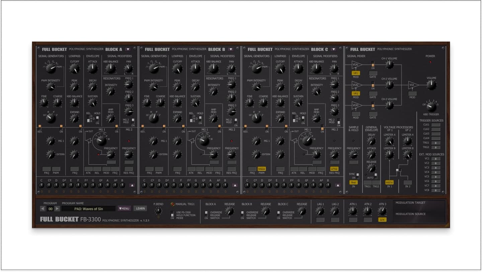Click the next program arrow
Viewport: 482px width, 272px height.
coord(57,209)
